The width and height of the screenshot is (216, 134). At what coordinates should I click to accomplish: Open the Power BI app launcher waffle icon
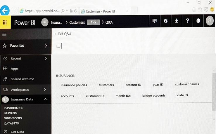pos(5,22)
